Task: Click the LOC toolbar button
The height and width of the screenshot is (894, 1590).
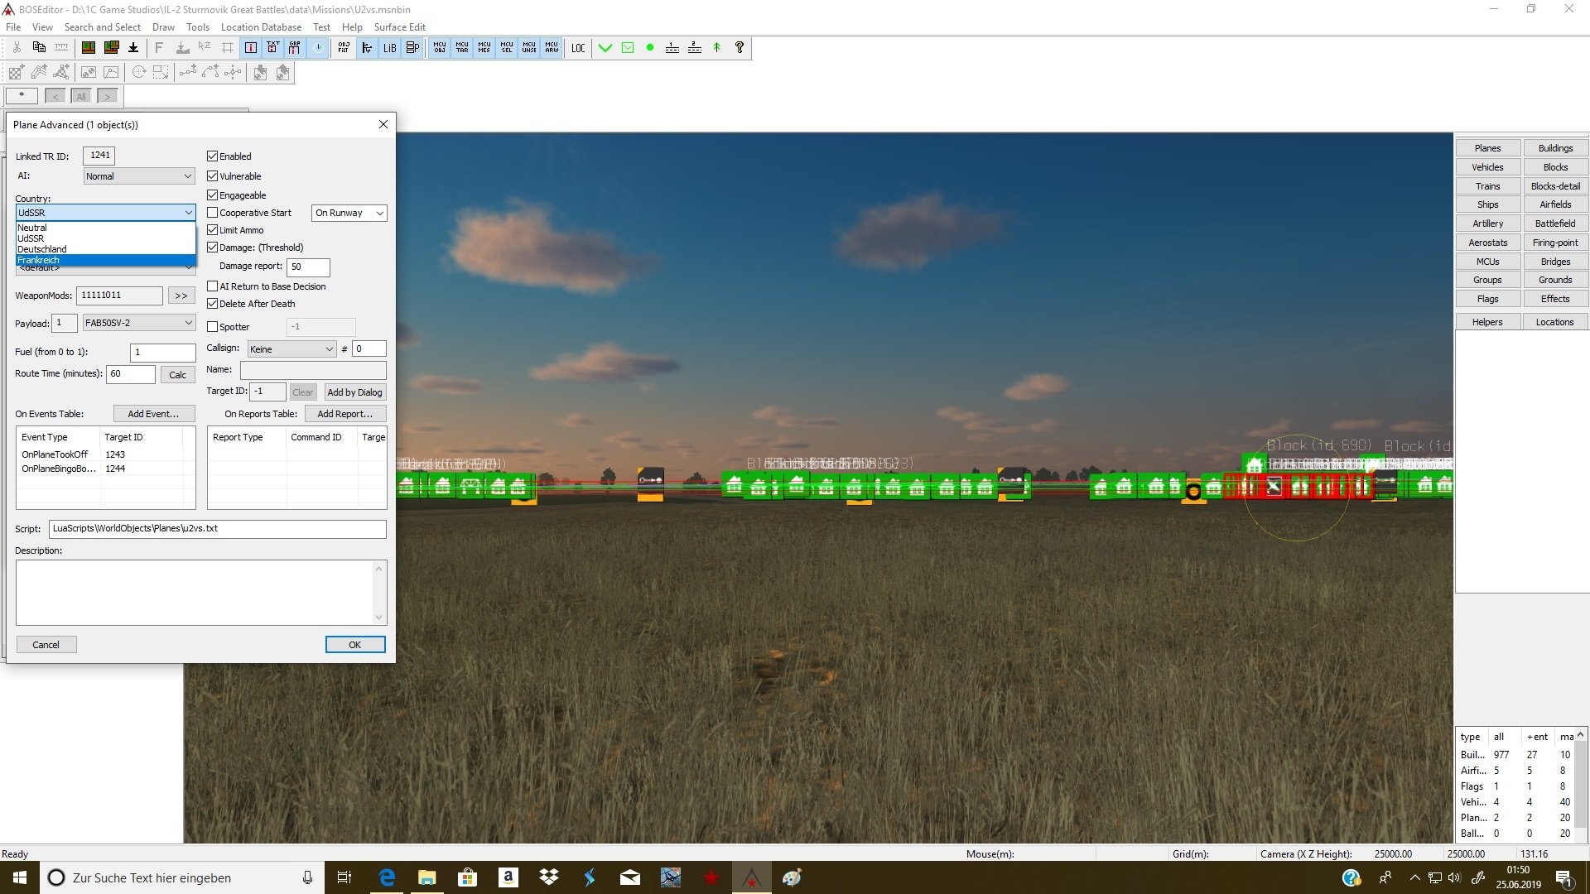Action: (x=578, y=48)
